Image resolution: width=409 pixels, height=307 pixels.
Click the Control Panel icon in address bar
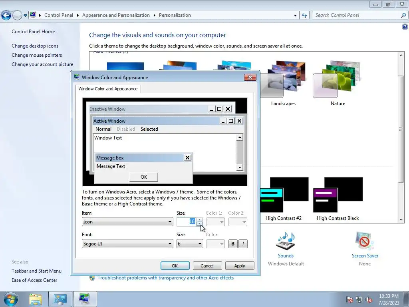tap(33, 15)
